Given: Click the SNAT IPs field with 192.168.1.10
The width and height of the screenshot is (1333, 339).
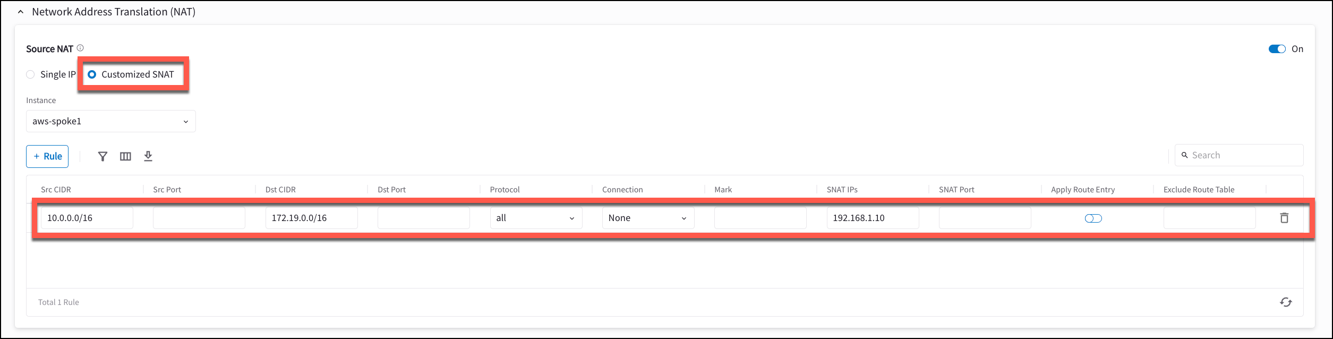Looking at the screenshot, I should [872, 218].
